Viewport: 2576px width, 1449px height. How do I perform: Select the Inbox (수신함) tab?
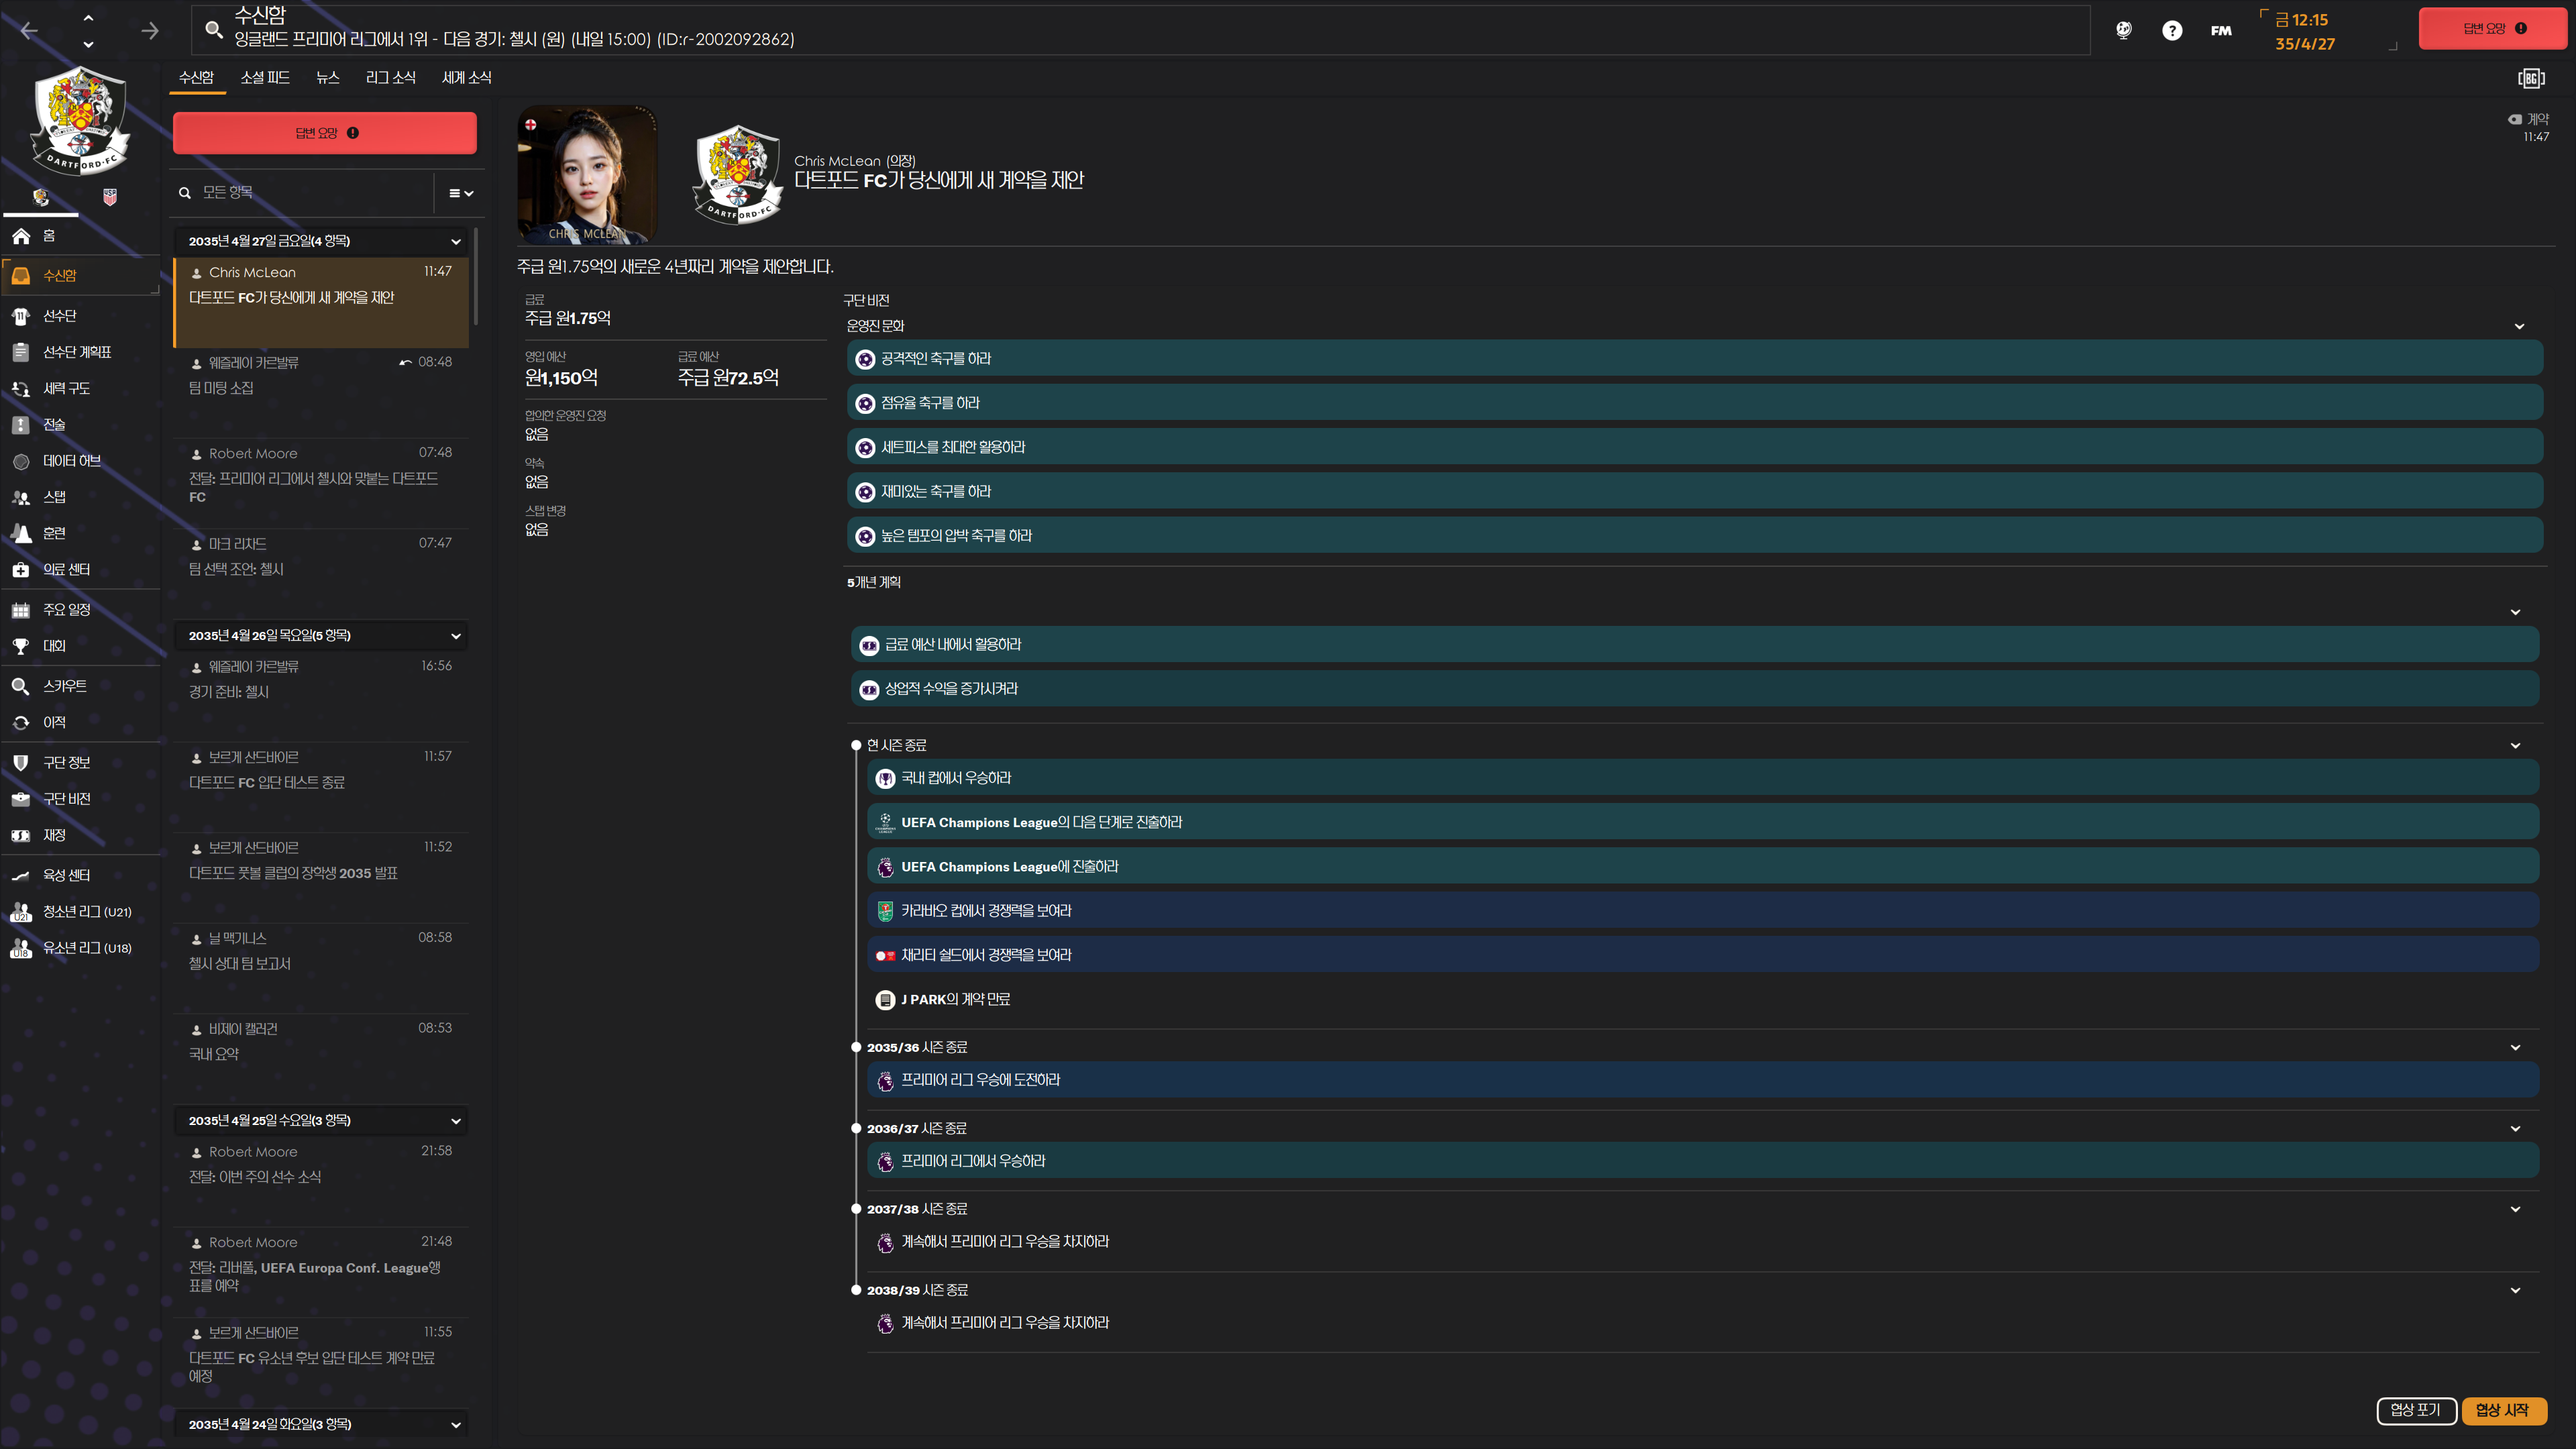pos(196,77)
